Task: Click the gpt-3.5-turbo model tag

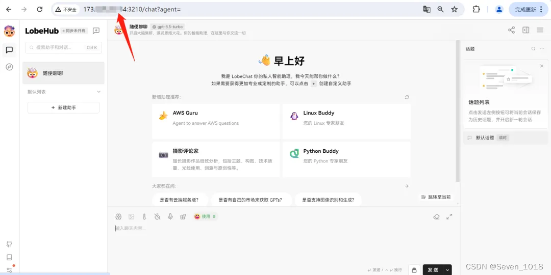Action: pyautogui.click(x=168, y=26)
